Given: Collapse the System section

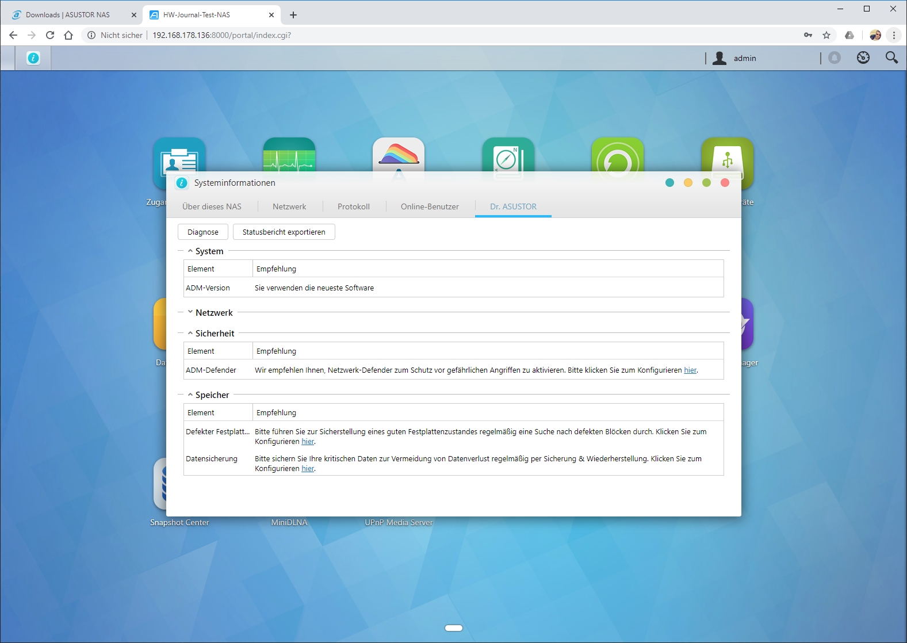Looking at the screenshot, I should point(190,251).
